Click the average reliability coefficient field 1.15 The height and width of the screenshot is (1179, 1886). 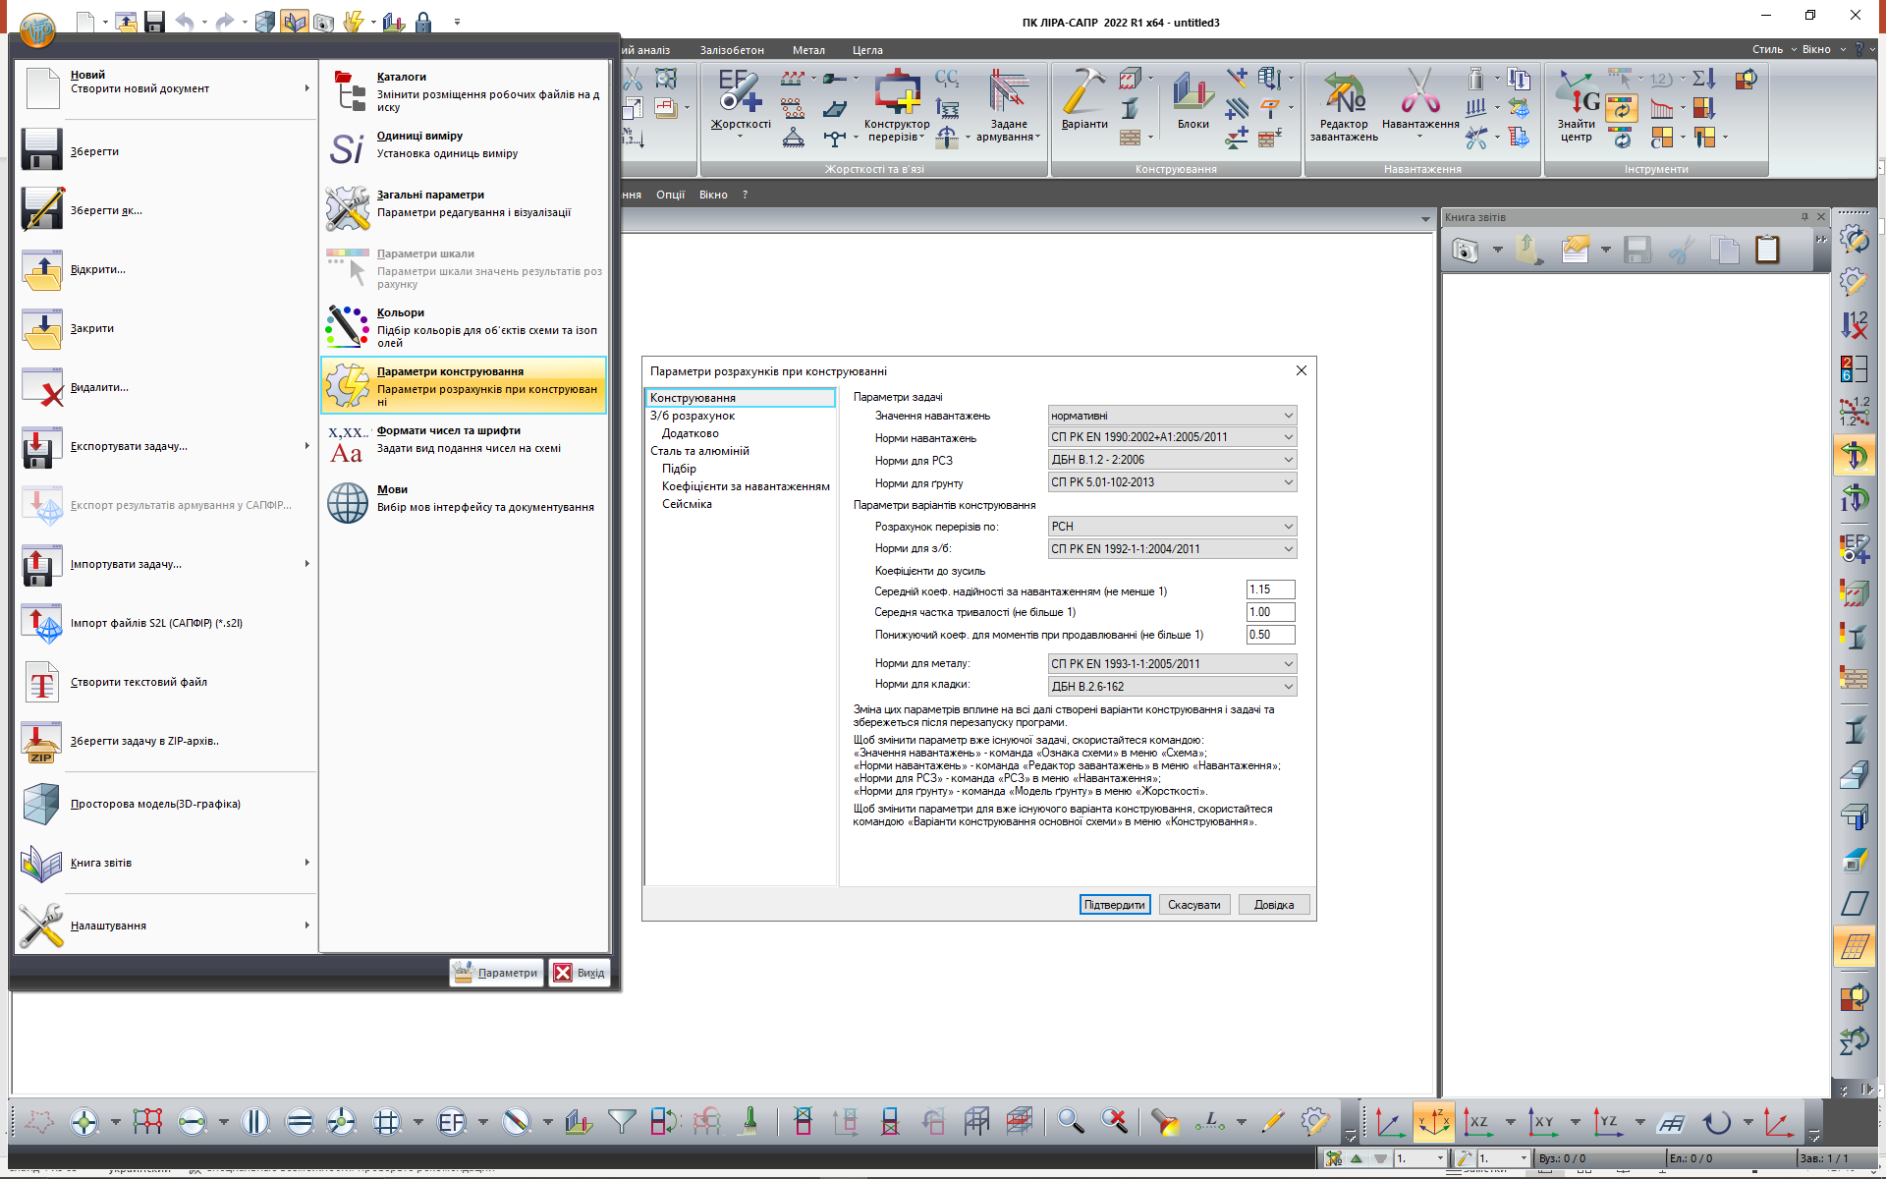point(1269,589)
